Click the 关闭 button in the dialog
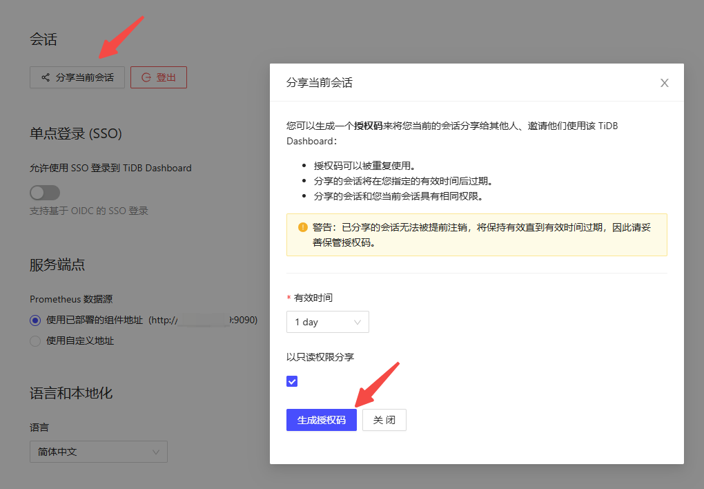This screenshot has height=489, width=704. point(384,420)
